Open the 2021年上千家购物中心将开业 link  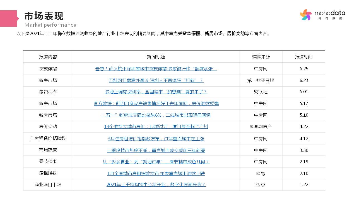pos(156,185)
